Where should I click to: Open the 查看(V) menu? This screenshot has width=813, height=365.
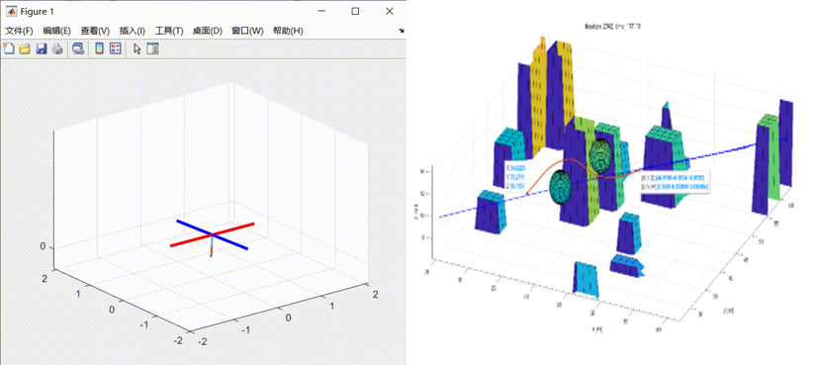click(95, 31)
